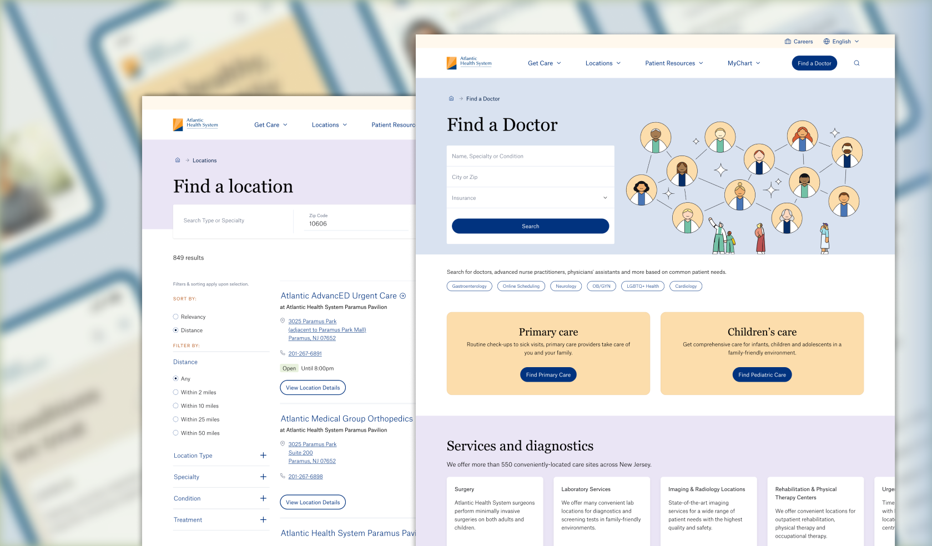
Task: Select Any distance filter
Action: (x=176, y=379)
